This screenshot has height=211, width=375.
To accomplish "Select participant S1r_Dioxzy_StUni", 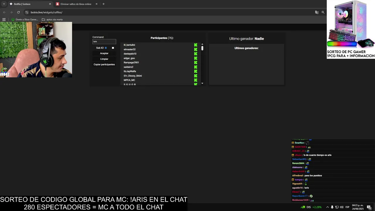I will point(133,76).
